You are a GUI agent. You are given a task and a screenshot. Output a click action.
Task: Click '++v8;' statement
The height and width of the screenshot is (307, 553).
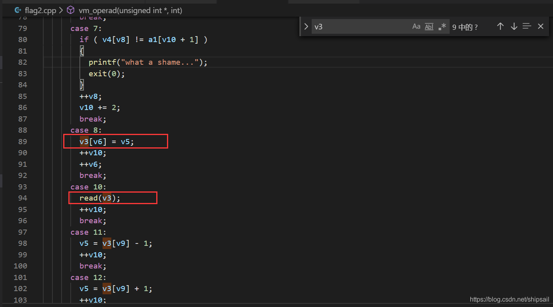pos(91,96)
